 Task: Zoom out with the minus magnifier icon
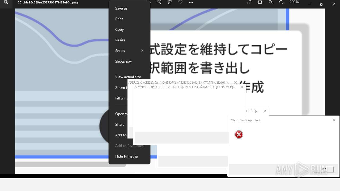(x=271, y=2)
